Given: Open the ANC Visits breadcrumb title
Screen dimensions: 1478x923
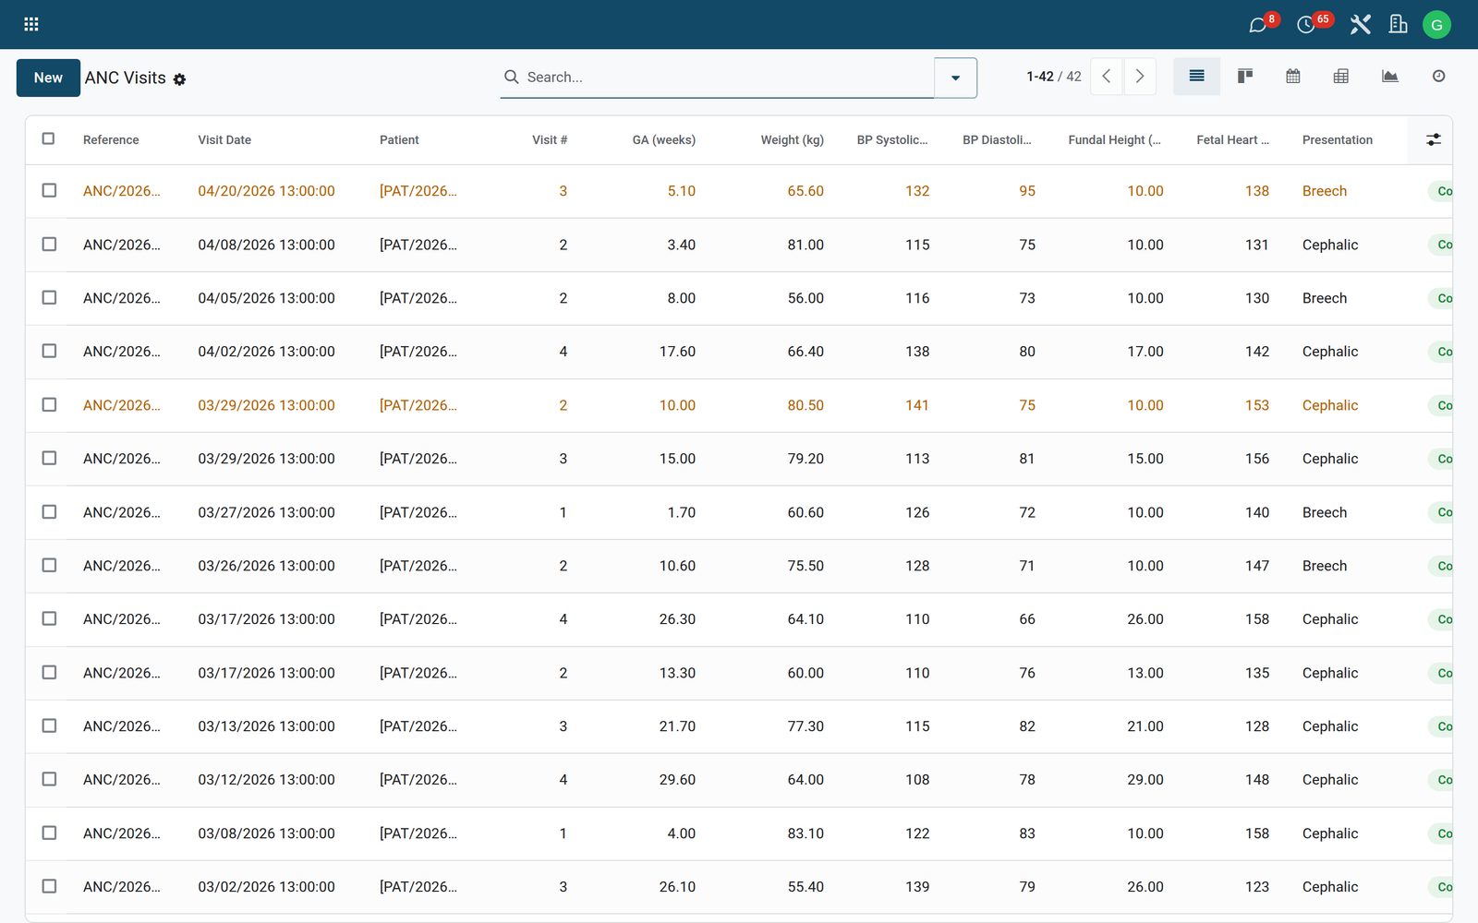Looking at the screenshot, I should pos(126,78).
